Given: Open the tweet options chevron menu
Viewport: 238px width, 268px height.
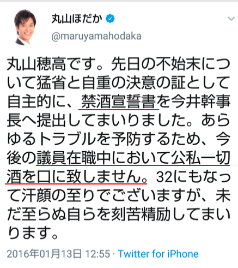Looking at the screenshot, I should [231, 19].
